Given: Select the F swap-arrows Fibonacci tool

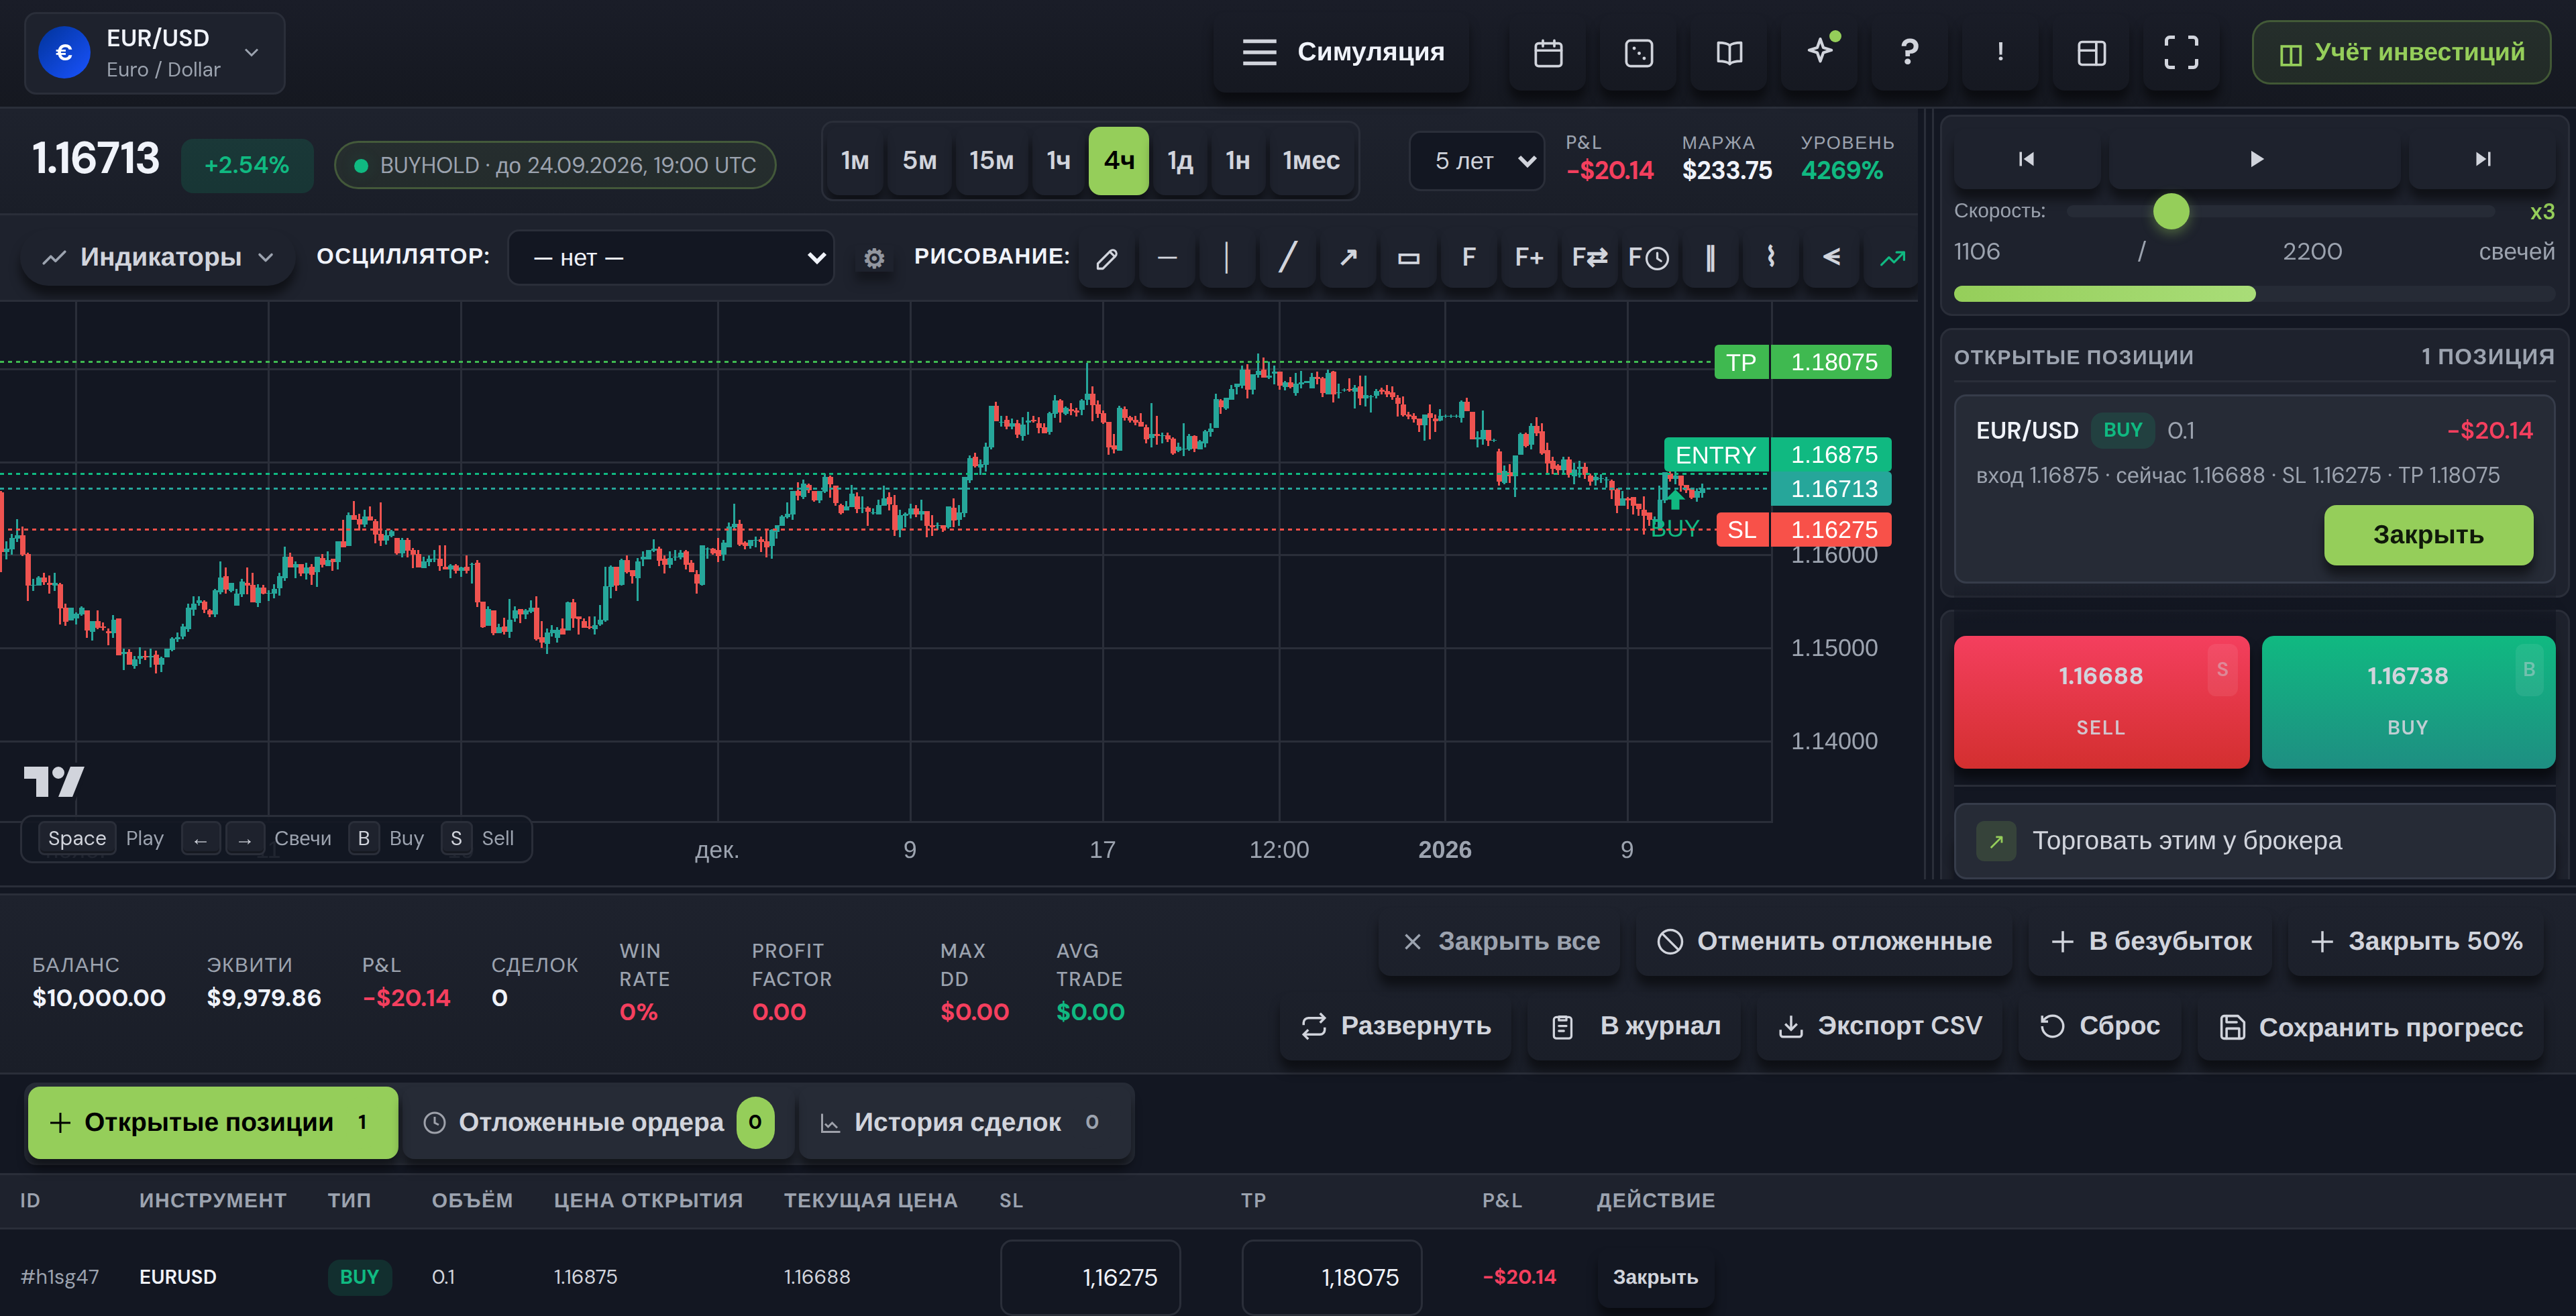Looking at the screenshot, I should click(x=1589, y=258).
